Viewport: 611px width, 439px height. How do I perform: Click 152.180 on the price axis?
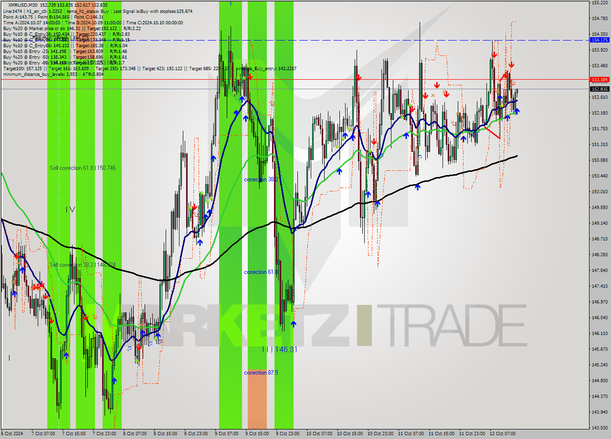[x=600, y=113]
